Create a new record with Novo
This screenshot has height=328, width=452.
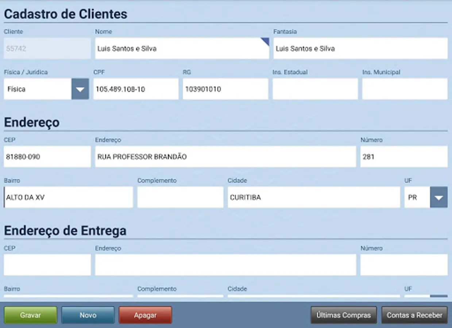(x=88, y=315)
